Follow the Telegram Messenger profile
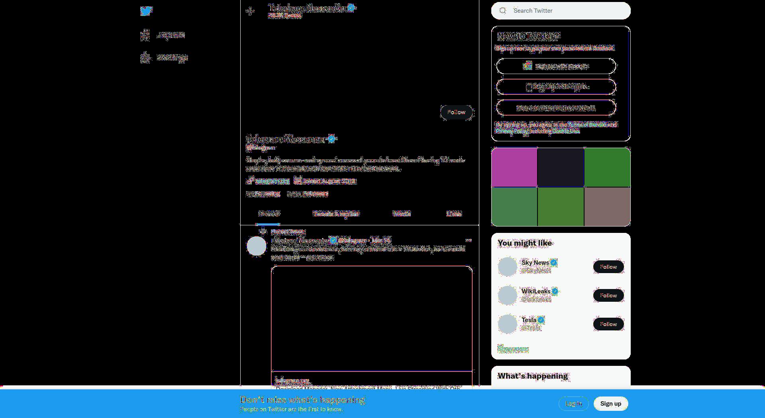The height and width of the screenshot is (418, 765). click(x=457, y=112)
